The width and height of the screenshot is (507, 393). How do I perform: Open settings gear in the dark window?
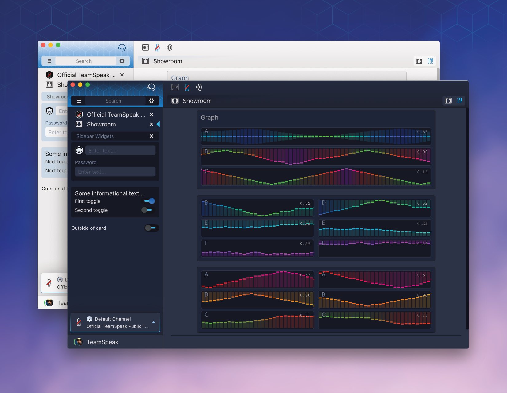(x=151, y=101)
